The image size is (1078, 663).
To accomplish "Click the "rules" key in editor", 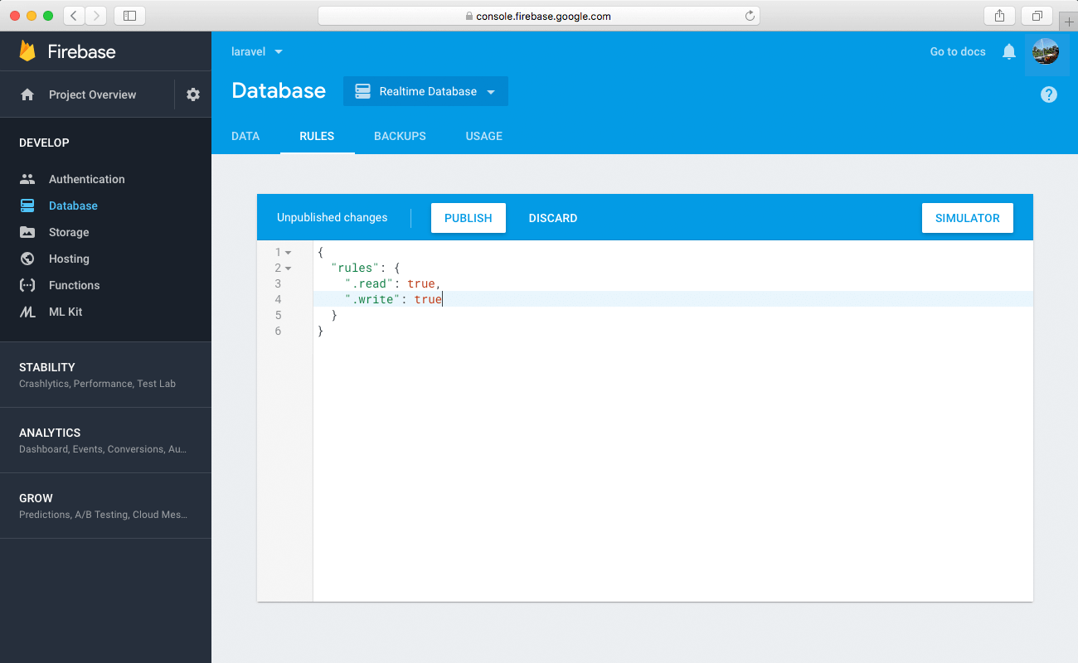I will point(354,268).
